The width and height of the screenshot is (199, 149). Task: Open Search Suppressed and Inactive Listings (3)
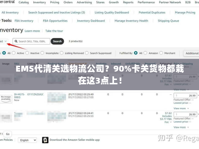pyautogui.click(x=56, y=12)
